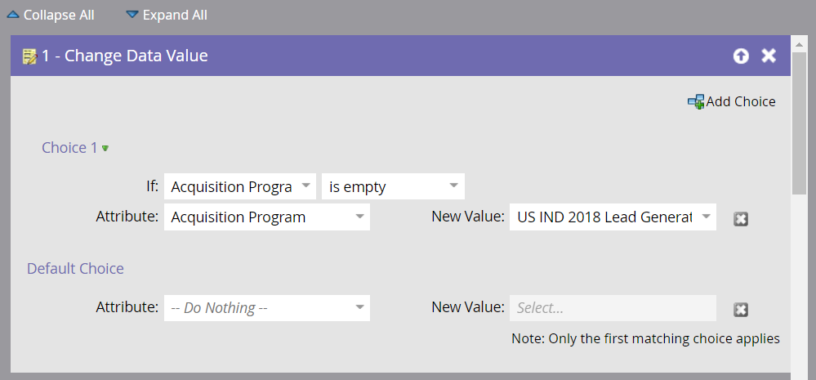The width and height of the screenshot is (816, 380).
Task: Open the 'is empty' operator dropdown
Action: [393, 186]
